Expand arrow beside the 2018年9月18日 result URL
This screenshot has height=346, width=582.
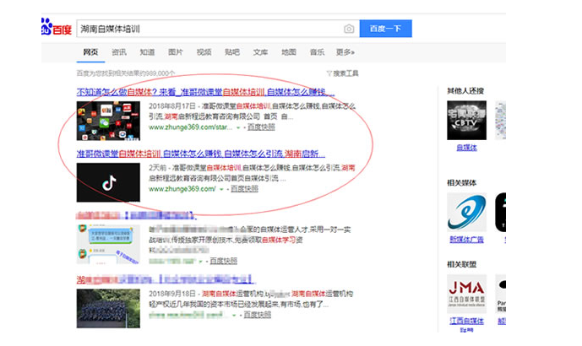point(234,316)
